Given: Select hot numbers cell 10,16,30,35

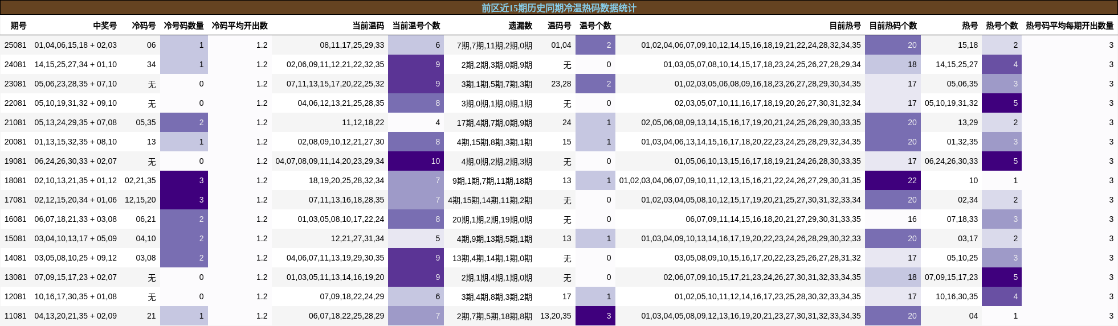Looking at the screenshot, I should 957,296.
